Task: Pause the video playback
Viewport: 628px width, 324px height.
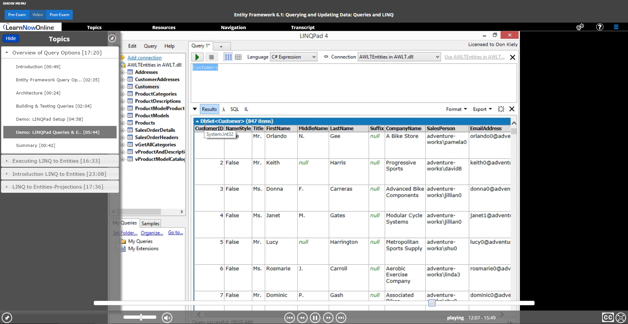Action: tap(315, 317)
